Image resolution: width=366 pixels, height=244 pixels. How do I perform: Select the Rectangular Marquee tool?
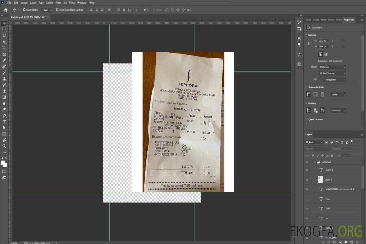coord(4,30)
